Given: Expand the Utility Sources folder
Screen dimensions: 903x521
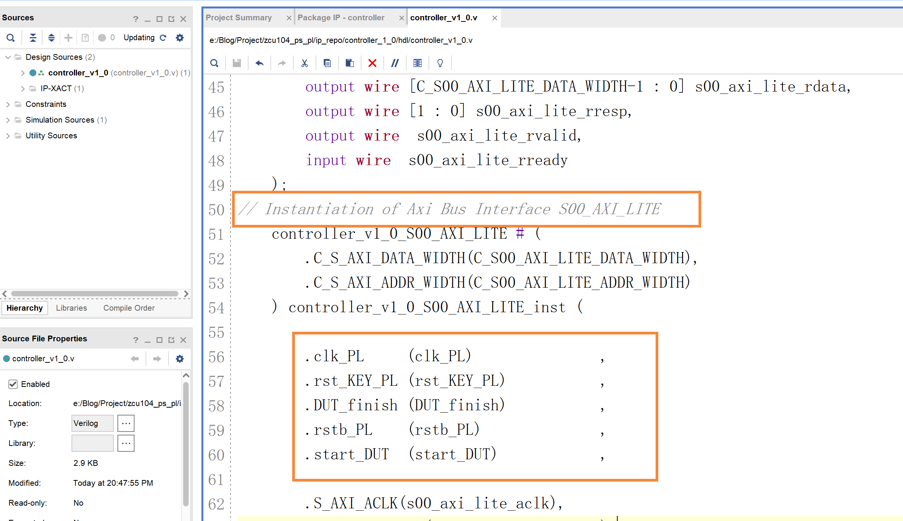Looking at the screenshot, I should [x=8, y=136].
